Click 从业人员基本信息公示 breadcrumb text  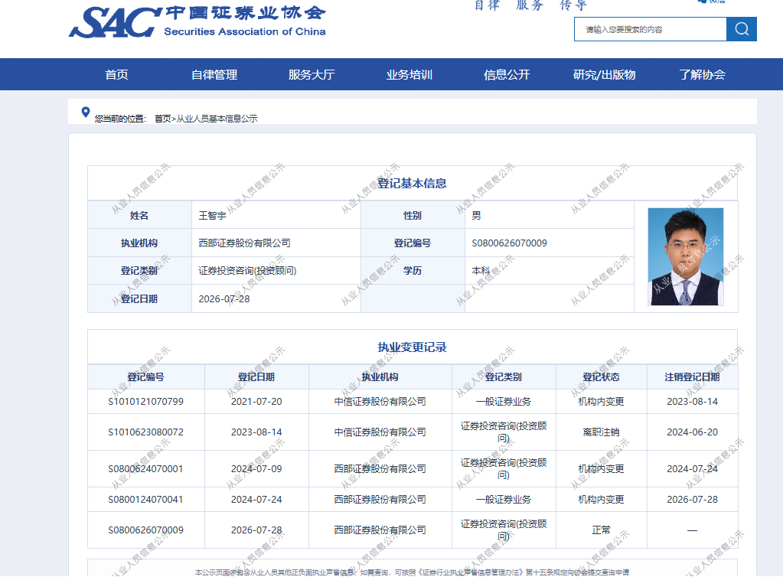click(x=217, y=119)
